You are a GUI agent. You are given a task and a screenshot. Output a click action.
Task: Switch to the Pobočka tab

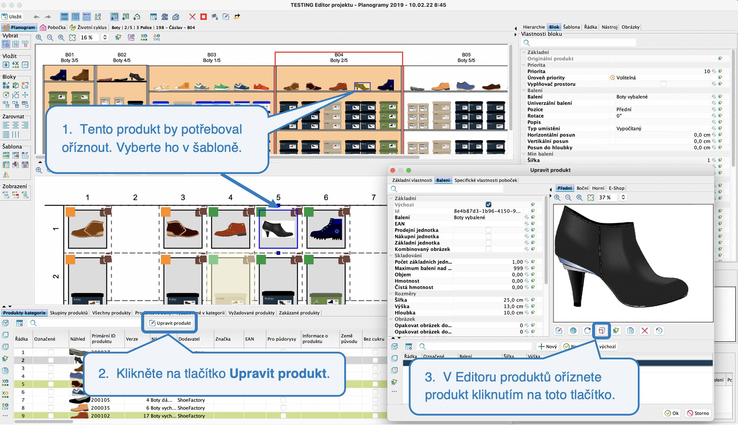(53, 27)
